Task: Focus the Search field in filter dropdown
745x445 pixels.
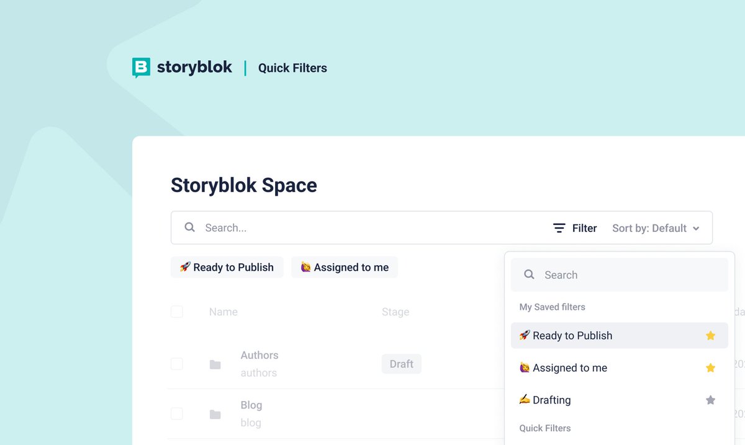Action: pos(620,275)
